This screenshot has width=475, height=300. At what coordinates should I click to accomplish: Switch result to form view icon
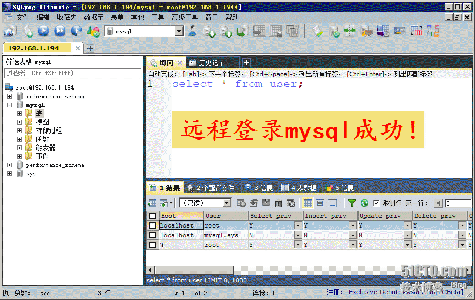point(320,203)
